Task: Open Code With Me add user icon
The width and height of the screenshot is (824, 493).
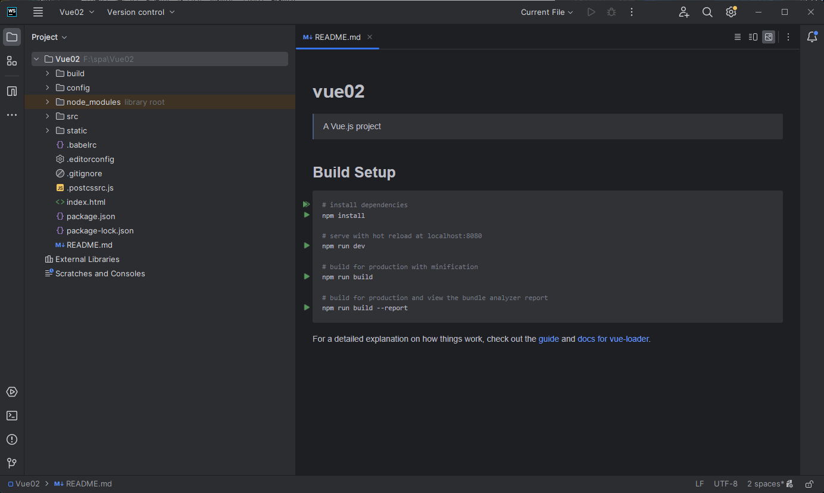Action: pos(683,12)
